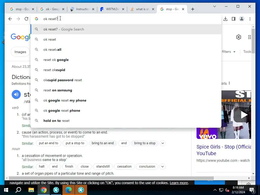This screenshot has height=195, width=260.
Task: Select the 'ok reset-all' suggestion
Action: pyautogui.click(x=126, y=50)
